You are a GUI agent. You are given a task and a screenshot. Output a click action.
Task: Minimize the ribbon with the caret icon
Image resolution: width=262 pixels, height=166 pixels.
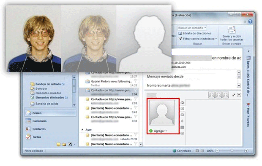click(245, 21)
